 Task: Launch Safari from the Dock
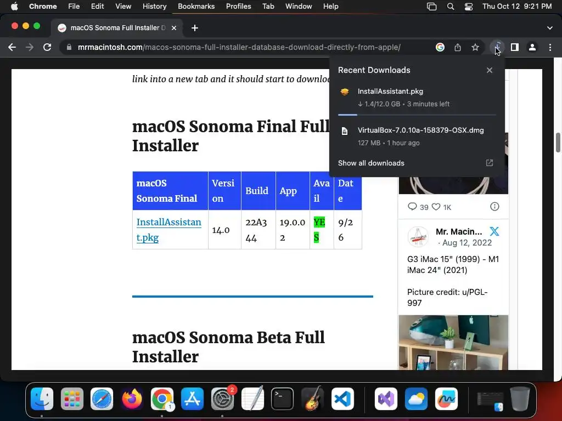click(x=102, y=399)
